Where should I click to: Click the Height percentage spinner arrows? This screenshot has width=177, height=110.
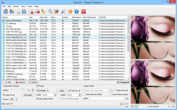pos(80,95)
